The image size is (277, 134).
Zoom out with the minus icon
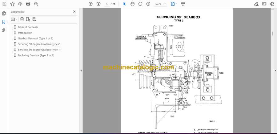(x=140, y=4)
